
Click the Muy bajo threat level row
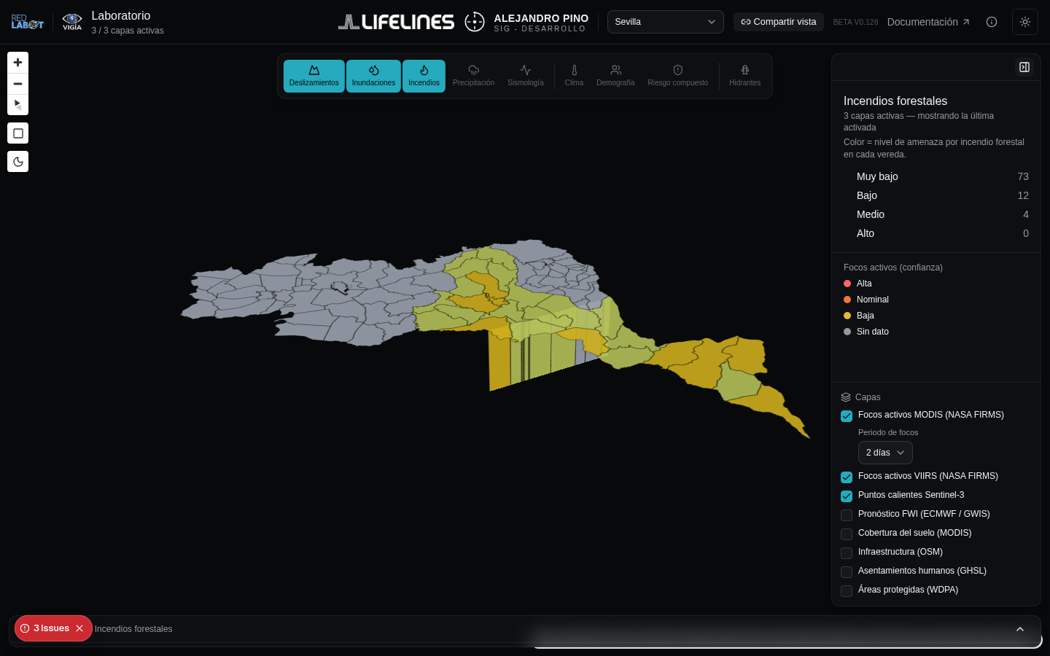click(x=936, y=176)
